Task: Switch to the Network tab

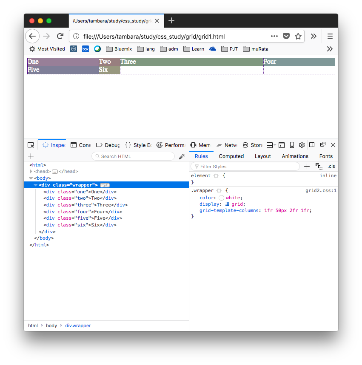Action: click(x=227, y=145)
